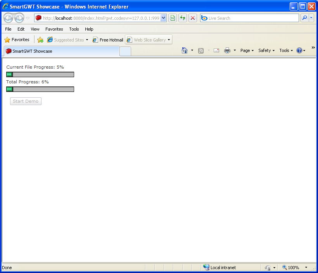Open a new blank tab
This screenshot has width=318, height=273.
point(125,51)
